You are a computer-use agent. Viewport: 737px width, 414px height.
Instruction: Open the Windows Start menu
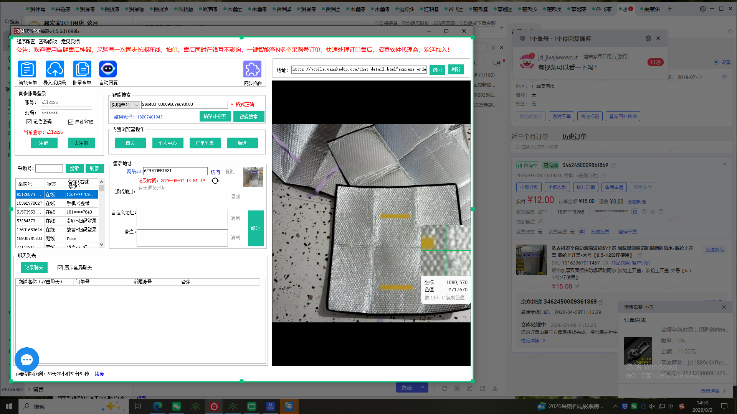(x=9, y=406)
